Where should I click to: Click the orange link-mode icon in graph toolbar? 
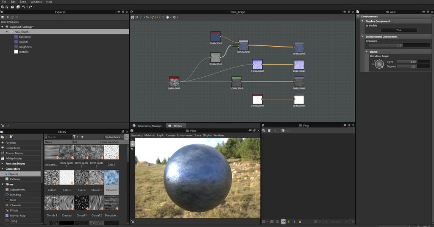tap(156, 17)
